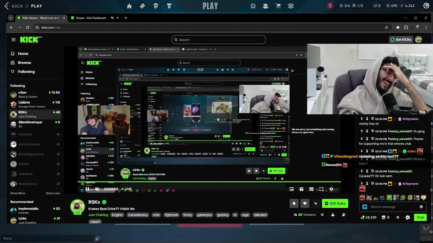The image size is (433, 243).
Task: Select the gamerpro tag
Action: (204, 215)
